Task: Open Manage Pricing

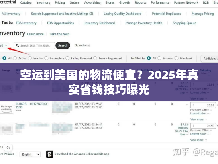Action: coord(203,14)
